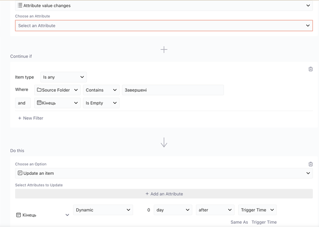
Task: Click the New Filter button
Action: click(x=31, y=118)
